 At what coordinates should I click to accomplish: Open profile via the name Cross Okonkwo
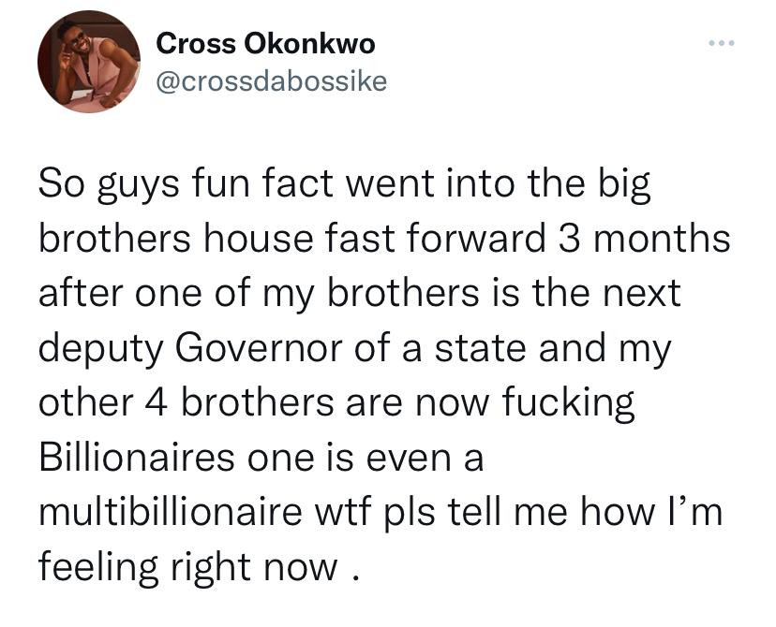point(268,43)
